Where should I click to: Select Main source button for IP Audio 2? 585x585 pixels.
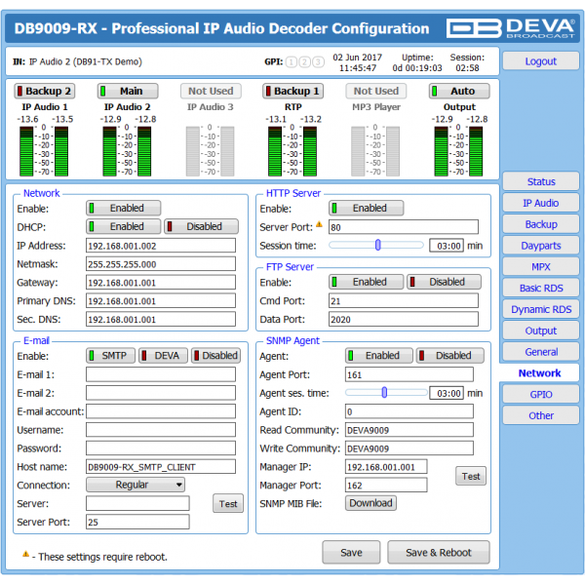click(x=128, y=91)
